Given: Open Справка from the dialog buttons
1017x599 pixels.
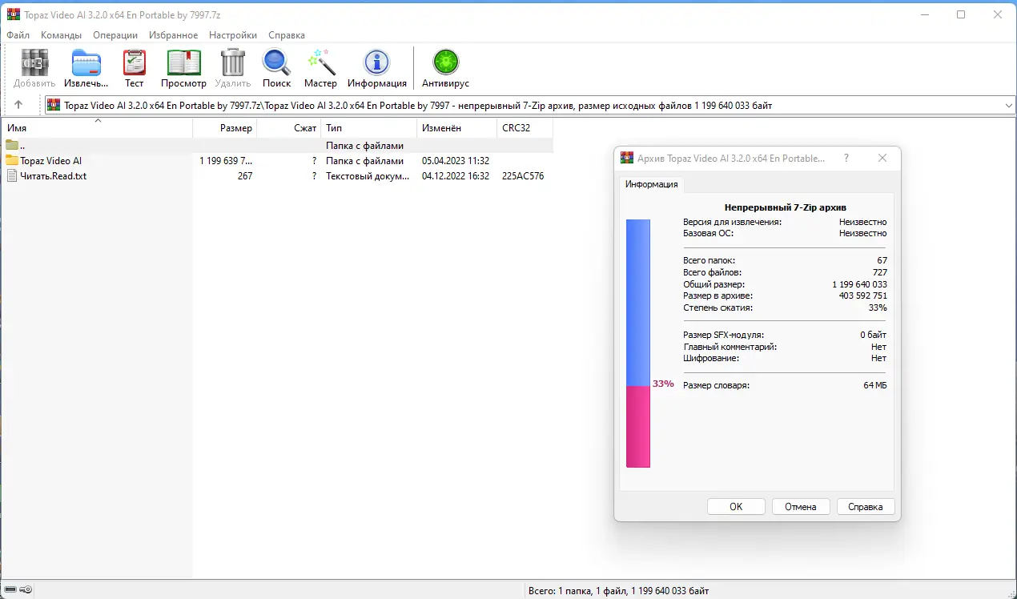Looking at the screenshot, I should [865, 506].
